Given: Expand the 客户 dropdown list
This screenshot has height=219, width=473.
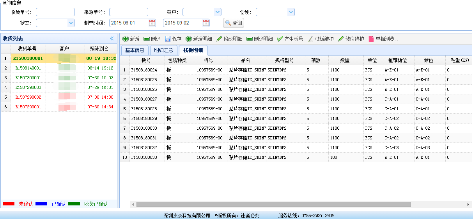Looking at the screenshot, I should click(x=218, y=12).
